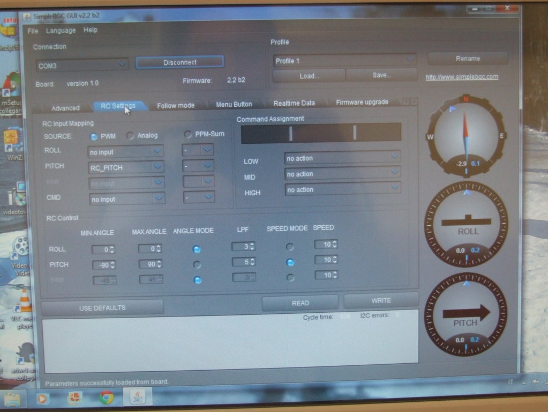This screenshot has height=412, width=548.
Task: Click the PITCH min angle field
Action: pos(102,265)
